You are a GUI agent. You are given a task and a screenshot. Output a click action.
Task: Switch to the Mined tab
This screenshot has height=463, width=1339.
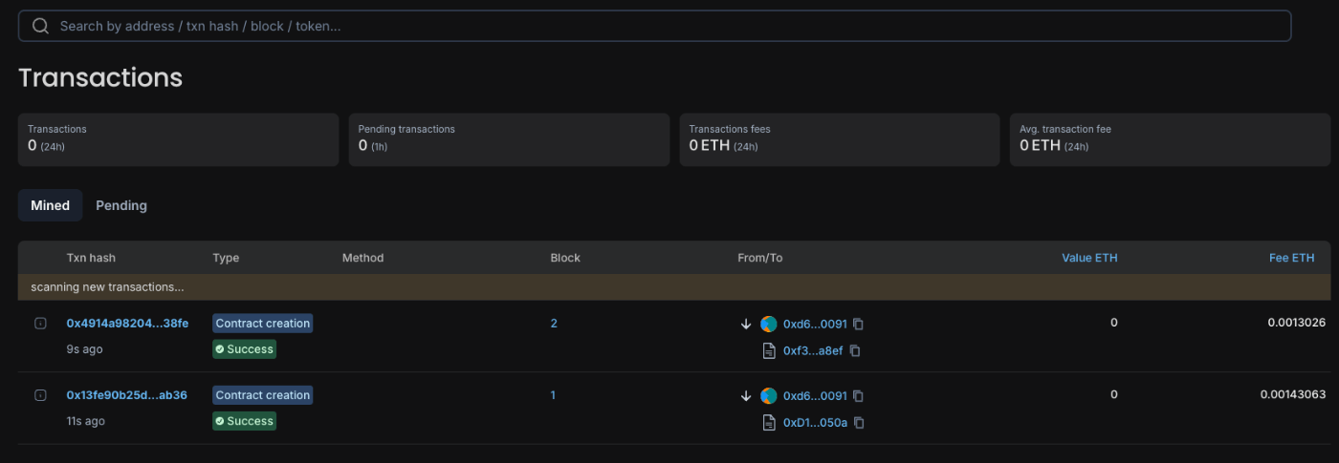tap(50, 205)
